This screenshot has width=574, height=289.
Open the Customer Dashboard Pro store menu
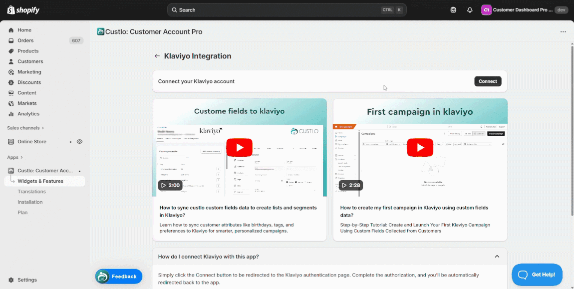(x=524, y=10)
